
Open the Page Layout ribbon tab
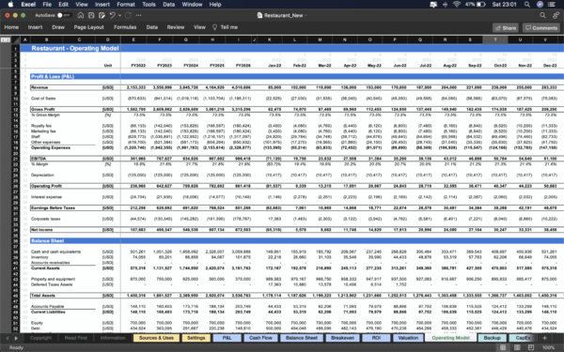click(x=89, y=27)
